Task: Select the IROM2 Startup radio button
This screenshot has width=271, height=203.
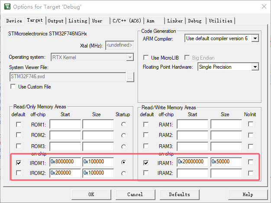Action: pos(124,173)
